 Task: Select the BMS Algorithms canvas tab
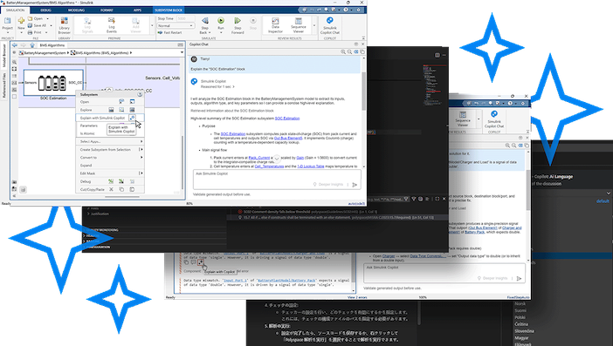52,45
